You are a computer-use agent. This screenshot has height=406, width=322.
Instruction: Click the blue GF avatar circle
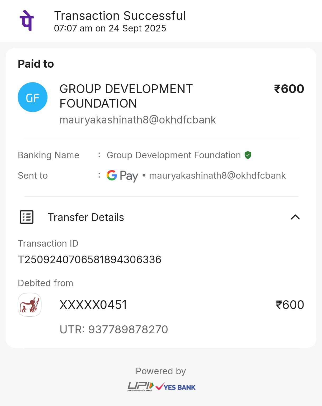(x=32, y=97)
